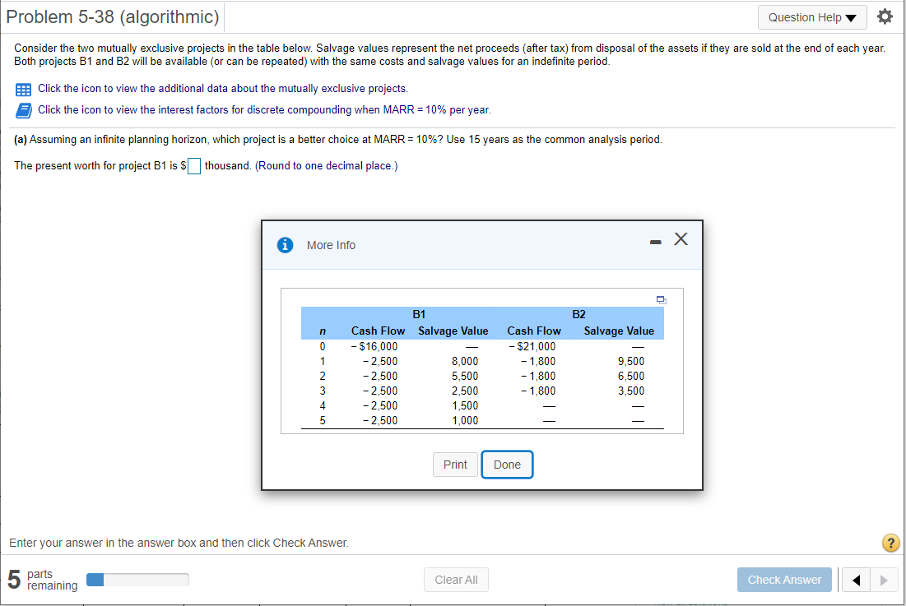This screenshot has width=906, height=606.
Task: Click the Check Answer button
Action: [x=784, y=580]
